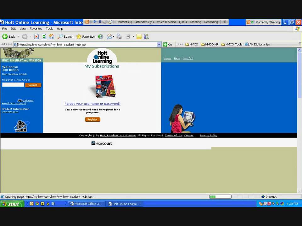
Task: Open the Recording menu
Action: coord(211,22)
